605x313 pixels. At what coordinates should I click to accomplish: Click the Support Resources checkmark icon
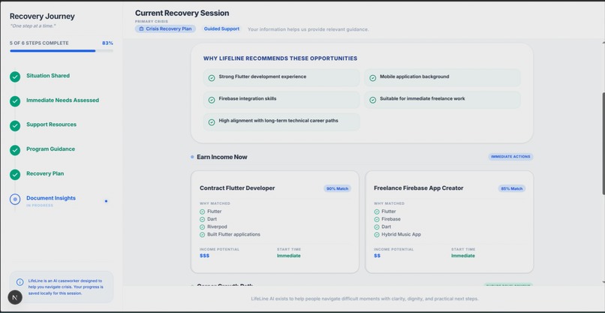pos(15,126)
